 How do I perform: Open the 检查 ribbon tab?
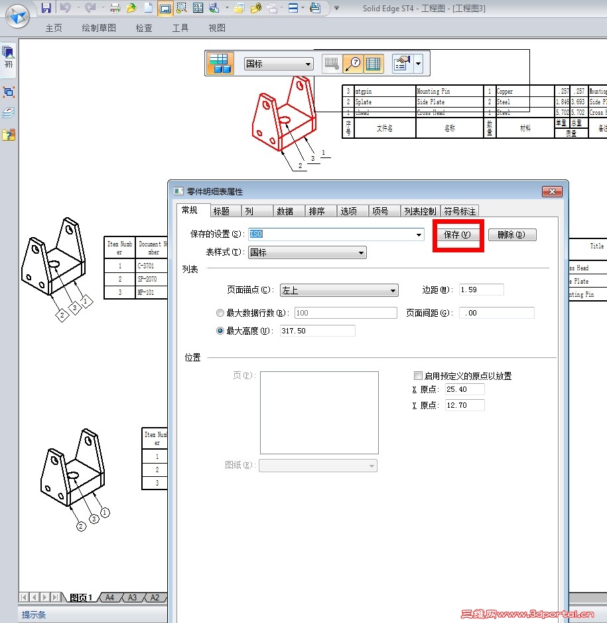point(144,28)
